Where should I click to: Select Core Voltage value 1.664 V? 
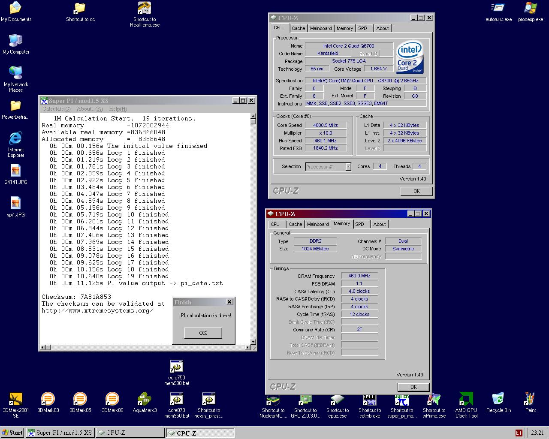tap(378, 69)
